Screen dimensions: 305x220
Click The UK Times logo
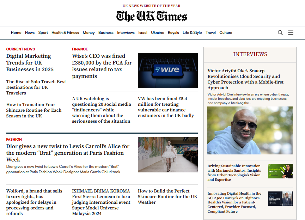152,16
